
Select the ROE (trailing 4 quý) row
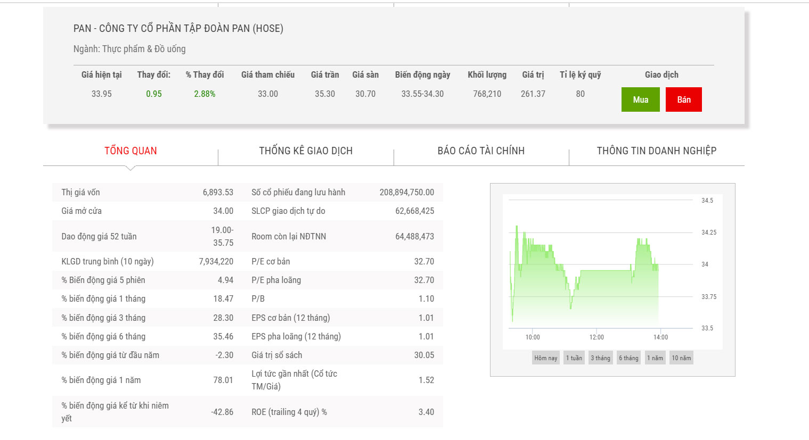[x=342, y=412]
